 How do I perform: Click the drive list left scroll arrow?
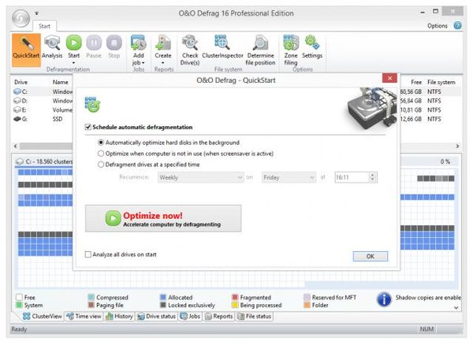tap(16, 147)
